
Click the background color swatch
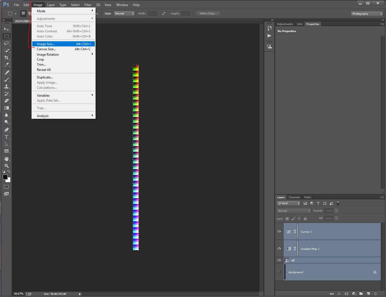[9, 180]
